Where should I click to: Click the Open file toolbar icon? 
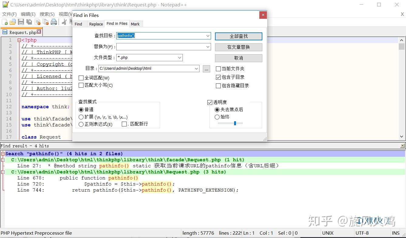click(x=13, y=22)
